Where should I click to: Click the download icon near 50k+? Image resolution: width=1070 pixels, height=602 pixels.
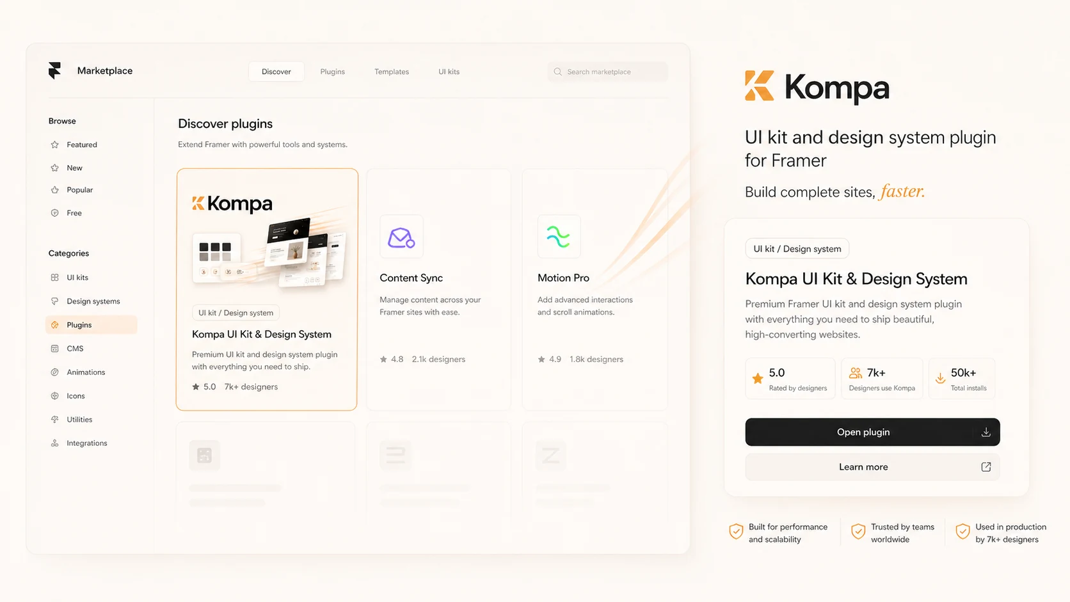point(940,378)
